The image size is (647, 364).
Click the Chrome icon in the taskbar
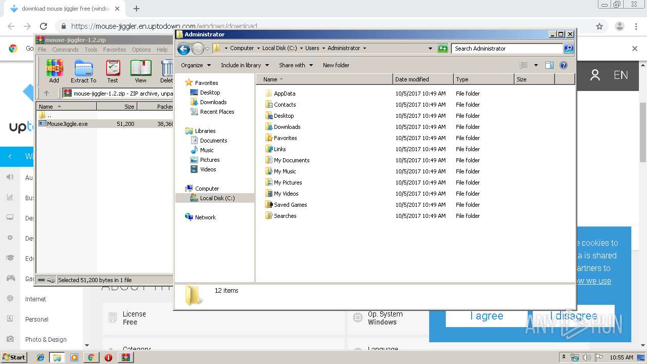(x=91, y=357)
